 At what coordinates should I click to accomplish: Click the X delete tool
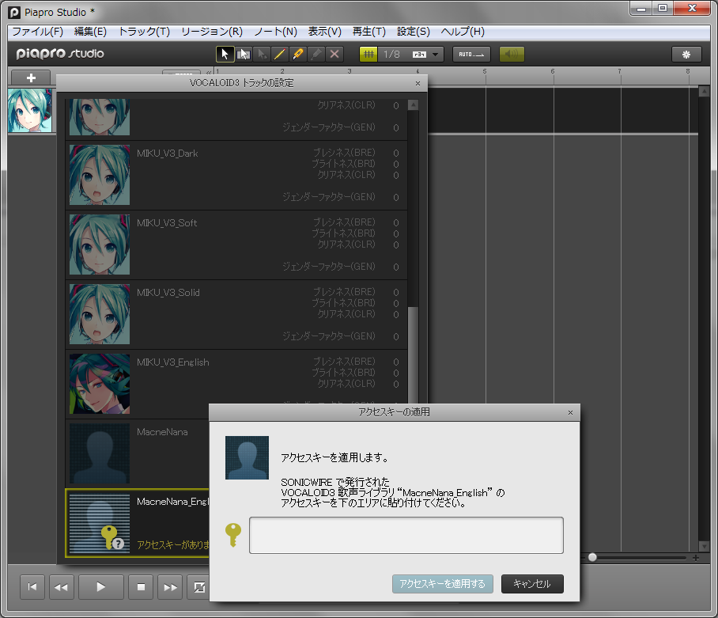(334, 54)
